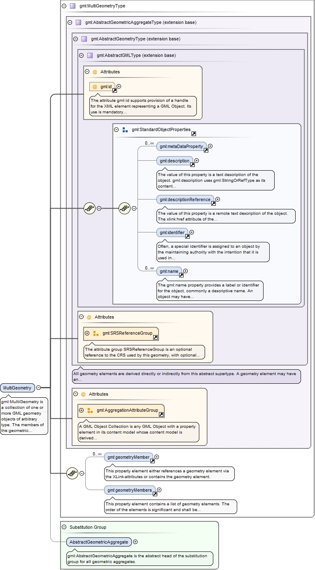Click annotation 'A GML Object Collection is any GML Object'
The width and height of the screenshot is (315, 570).
coord(138,432)
